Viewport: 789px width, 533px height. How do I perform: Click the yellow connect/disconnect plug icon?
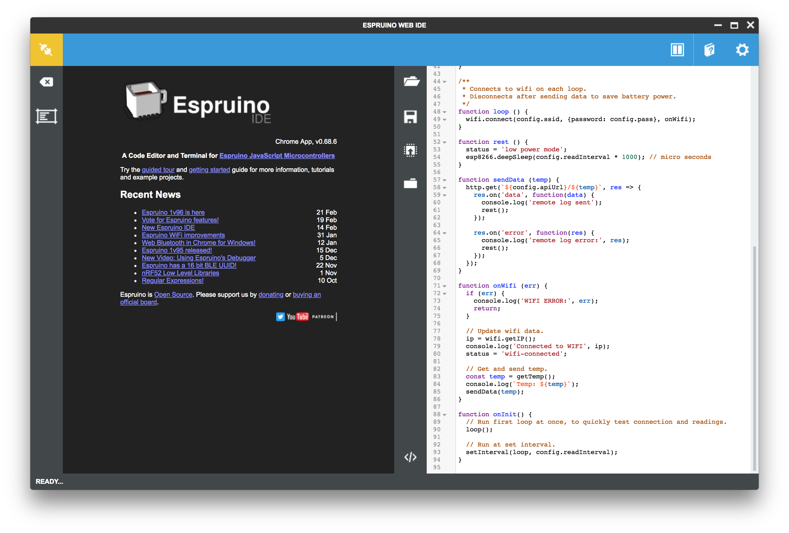point(46,49)
